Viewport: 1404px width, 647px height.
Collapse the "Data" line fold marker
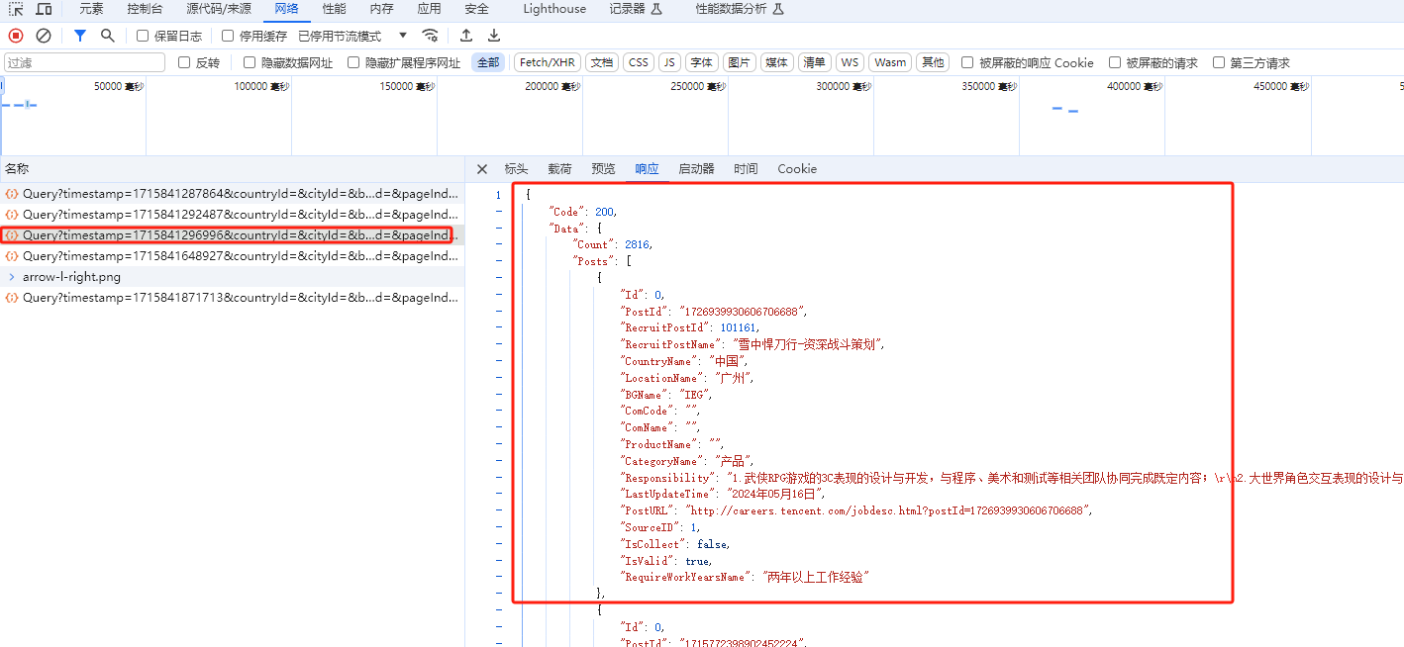click(x=498, y=229)
